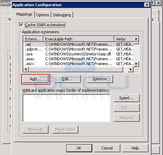Select the .ad extension row
163x155 pixels.
(x=78, y=44)
